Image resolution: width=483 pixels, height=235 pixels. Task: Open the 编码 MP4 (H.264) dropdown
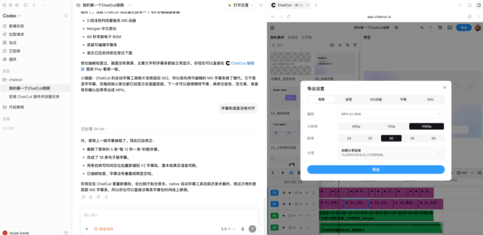[391, 114]
